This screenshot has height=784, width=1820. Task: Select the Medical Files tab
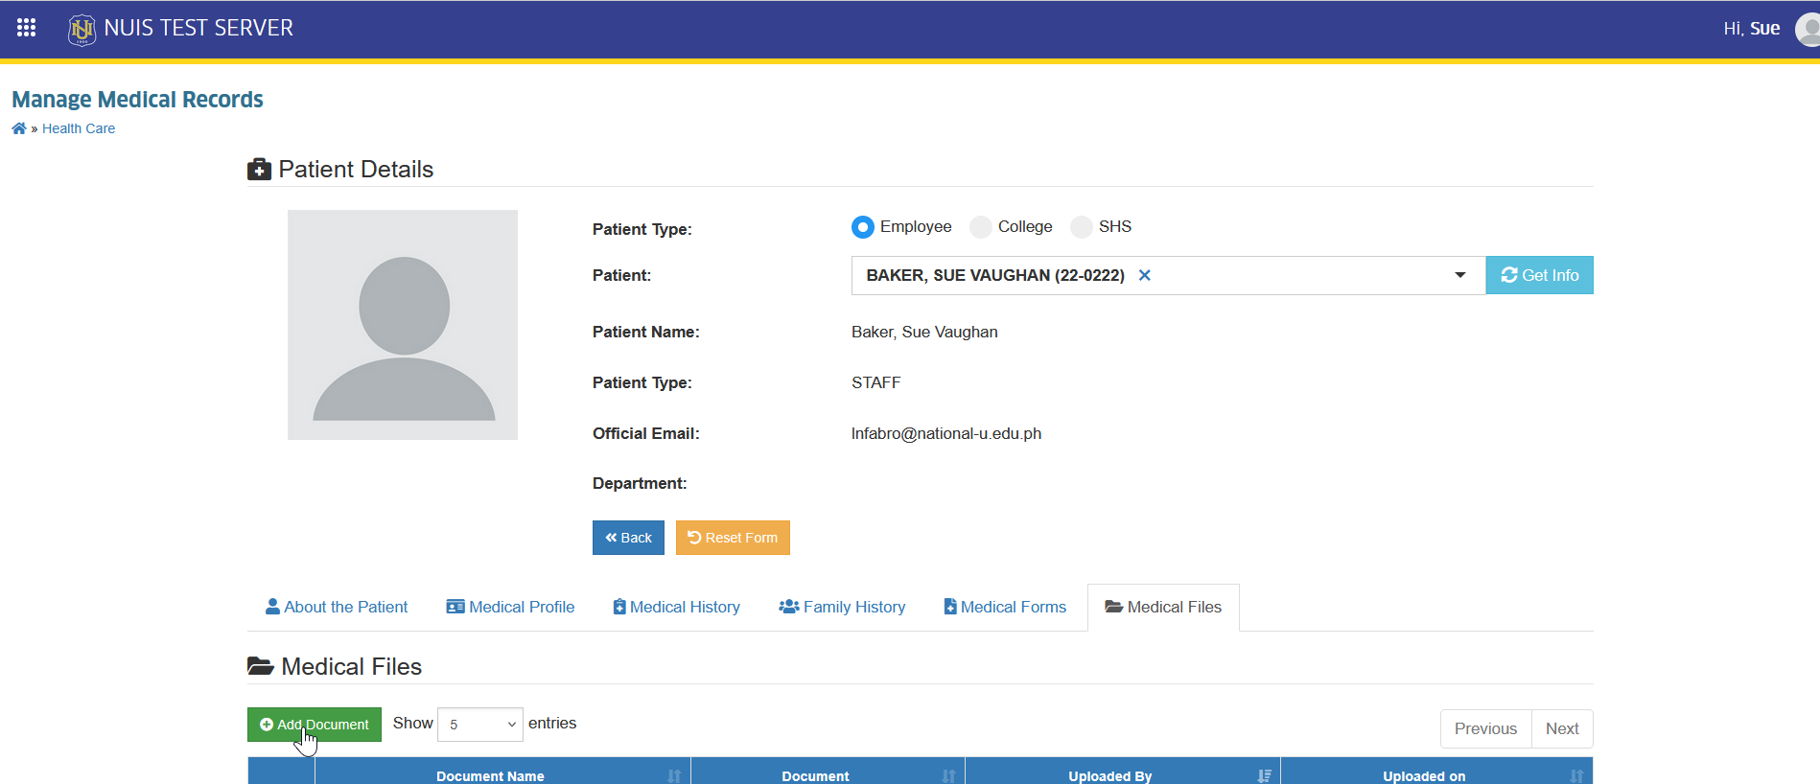(x=1163, y=607)
